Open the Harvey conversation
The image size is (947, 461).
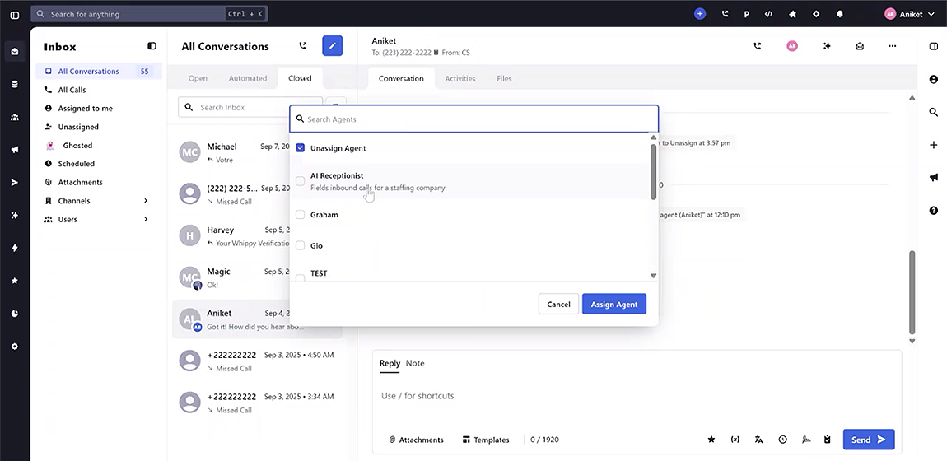(257, 236)
